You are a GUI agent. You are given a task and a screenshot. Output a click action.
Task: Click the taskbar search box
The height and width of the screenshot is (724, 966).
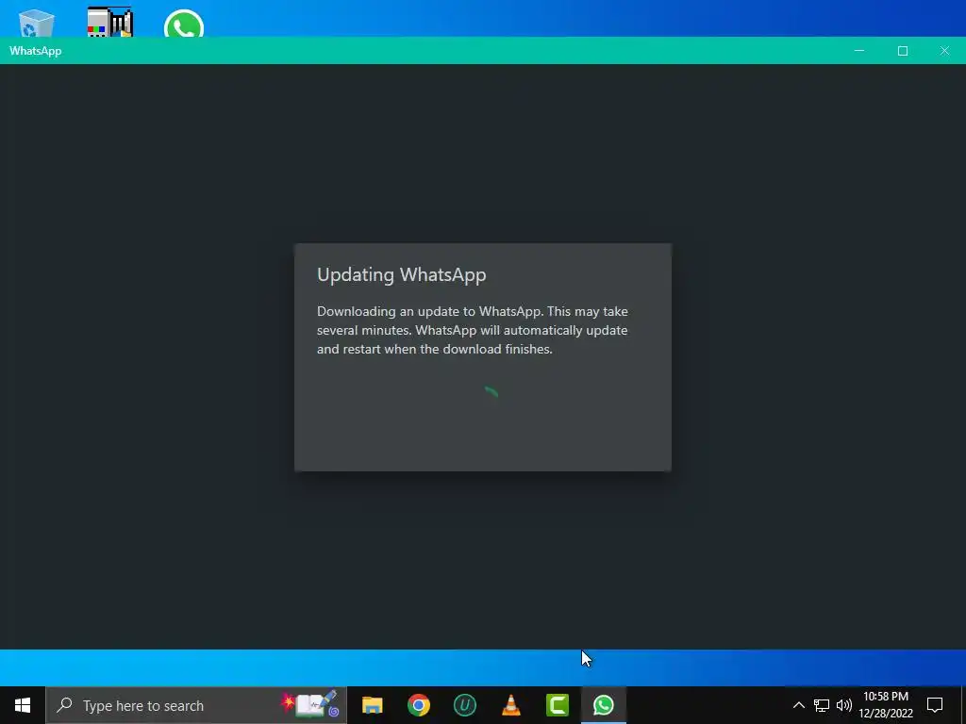(x=196, y=705)
